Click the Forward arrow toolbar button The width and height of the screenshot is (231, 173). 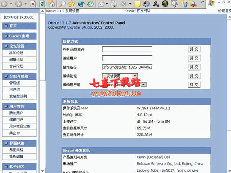19,4
